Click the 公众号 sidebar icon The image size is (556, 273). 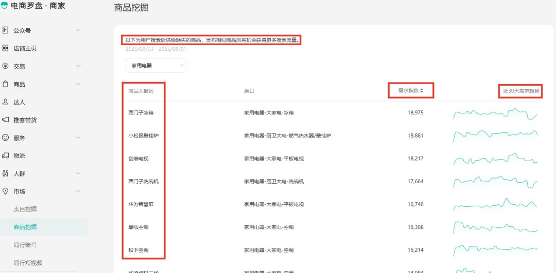click(x=6, y=30)
